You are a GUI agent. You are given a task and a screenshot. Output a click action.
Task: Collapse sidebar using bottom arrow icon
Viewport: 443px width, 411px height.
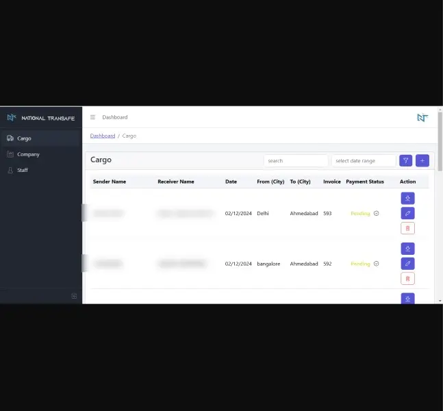[74, 296]
